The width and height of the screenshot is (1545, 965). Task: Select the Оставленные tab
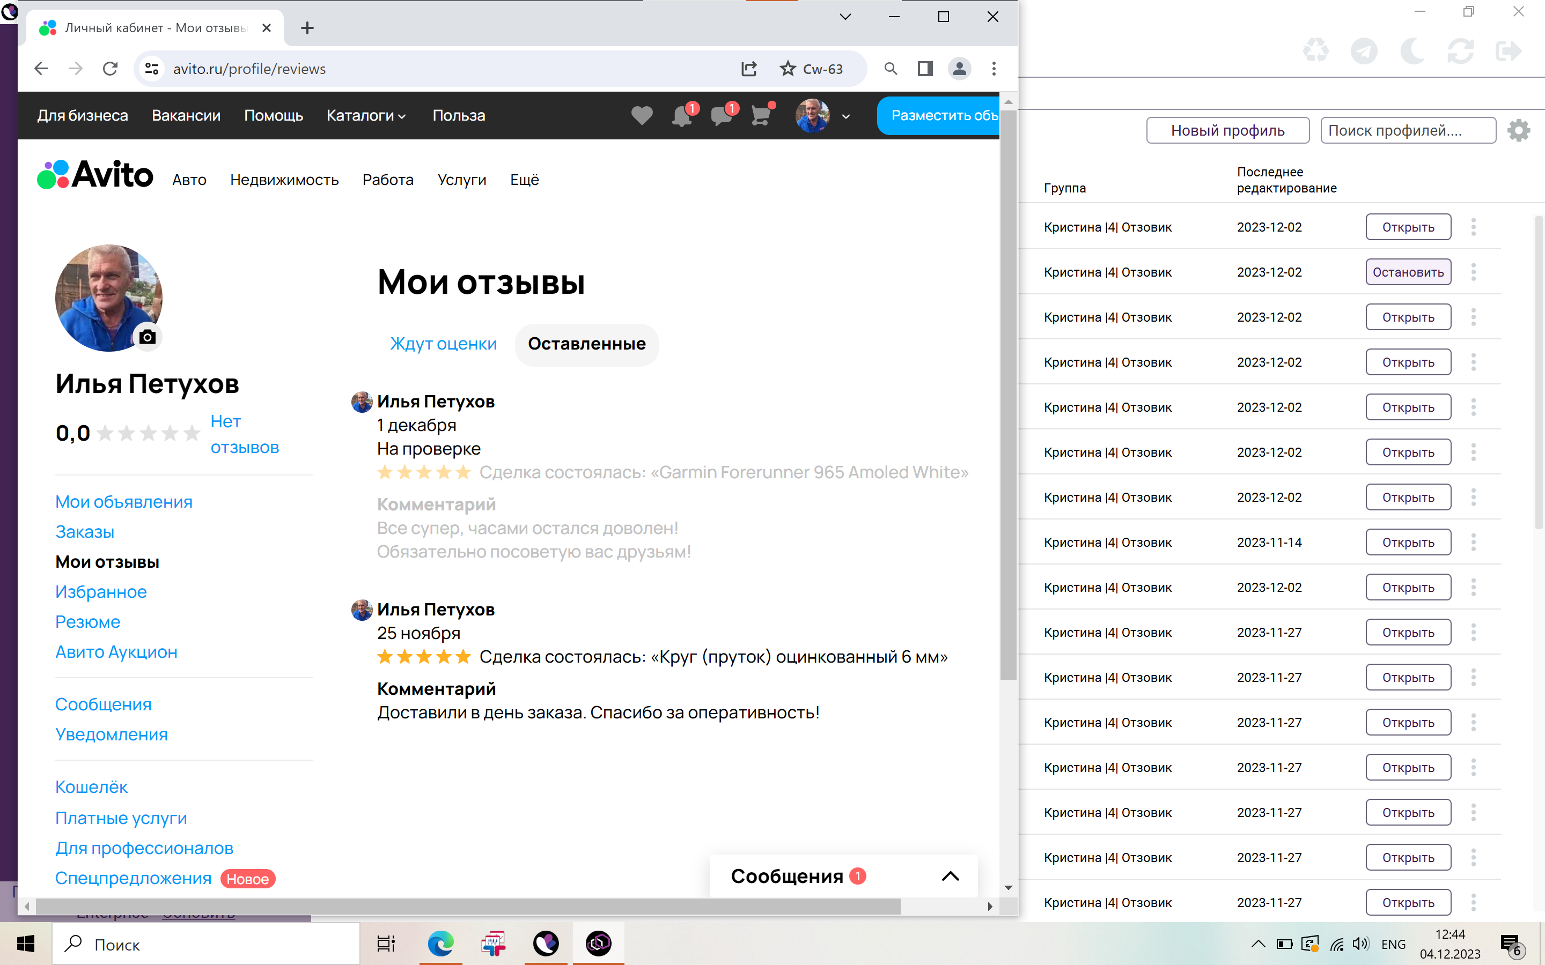[586, 344]
